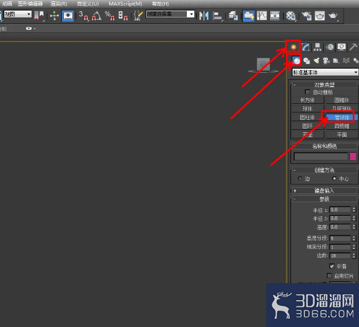This screenshot has width=359, height=327.
Task: Select the 边 radio button
Action: pos(300,179)
